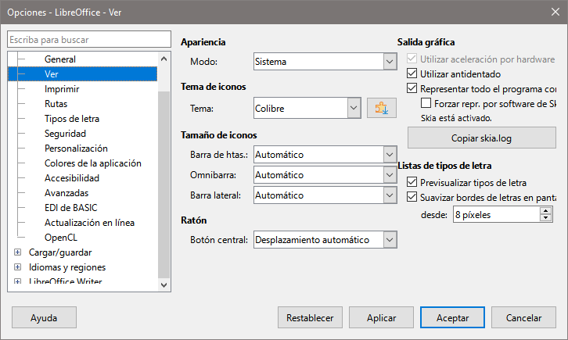
Task: Select Avanzadas in the options tree
Action: [x=67, y=192]
